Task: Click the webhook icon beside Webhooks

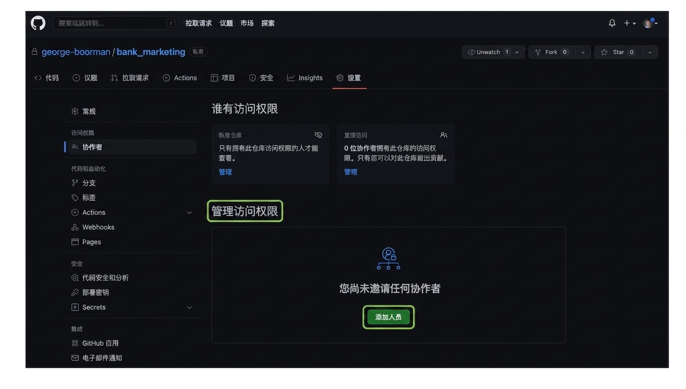Action: click(x=75, y=227)
